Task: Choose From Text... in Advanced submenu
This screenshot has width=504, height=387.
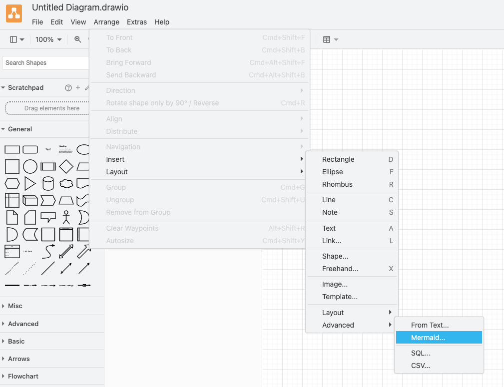Action: [x=439, y=325]
